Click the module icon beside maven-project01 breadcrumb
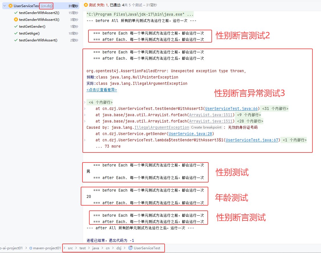The image size is (321, 253). (x=31, y=248)
